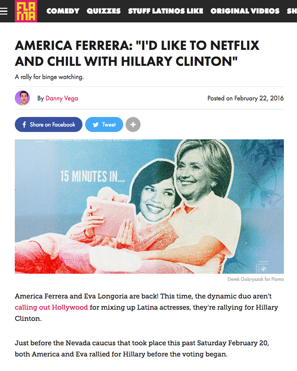Viewport: 297px width, 371px height.
Task: Share on Facebook button
Action: [x=49, y=124]
